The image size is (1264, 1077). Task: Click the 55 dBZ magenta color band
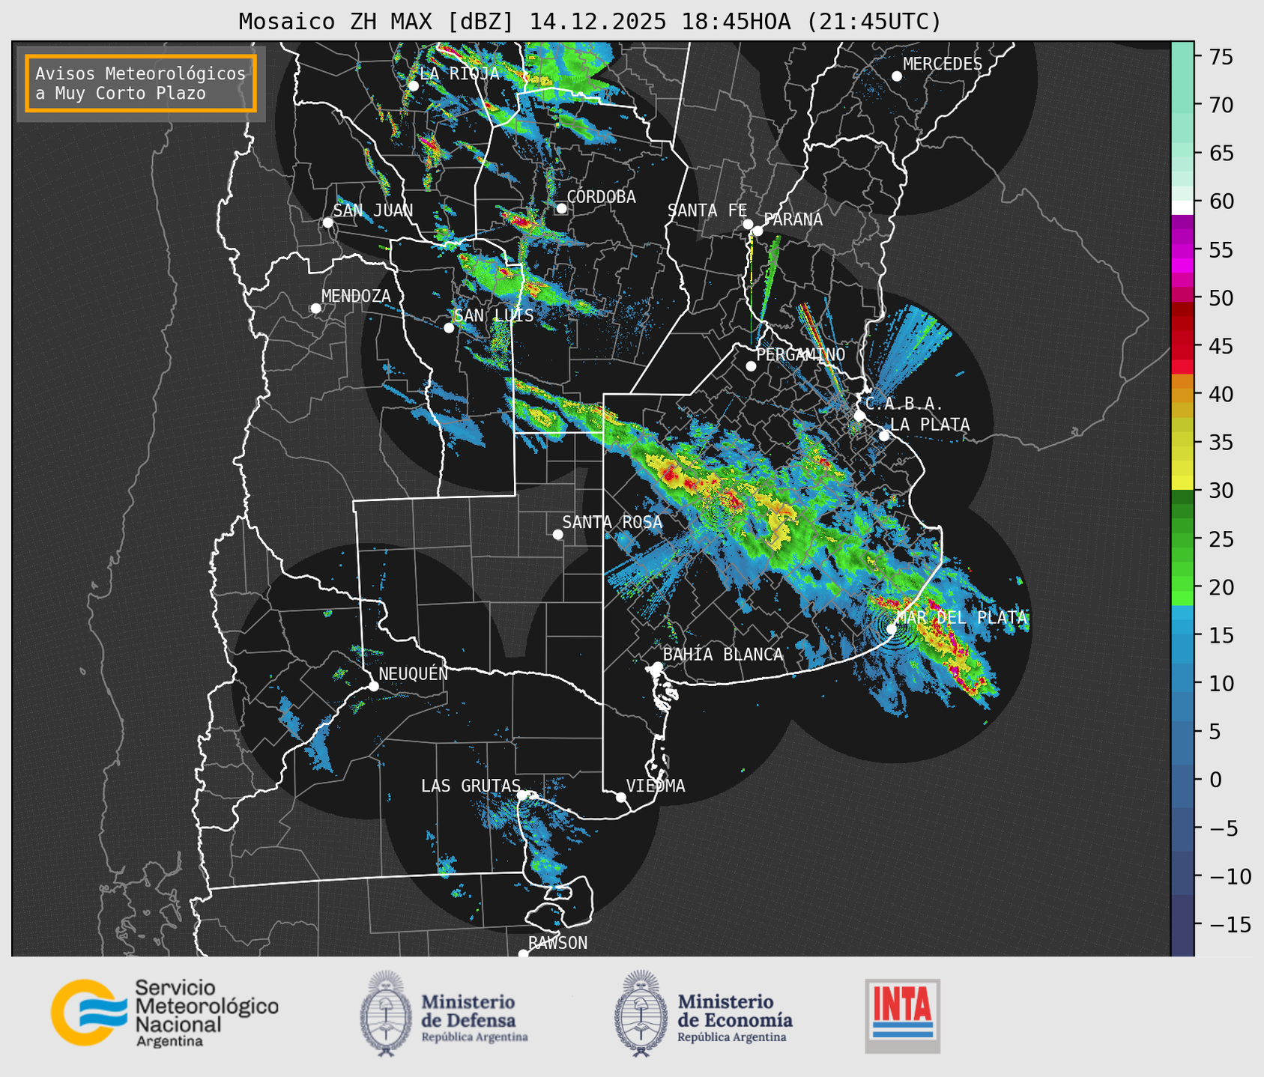(1182, 249)
